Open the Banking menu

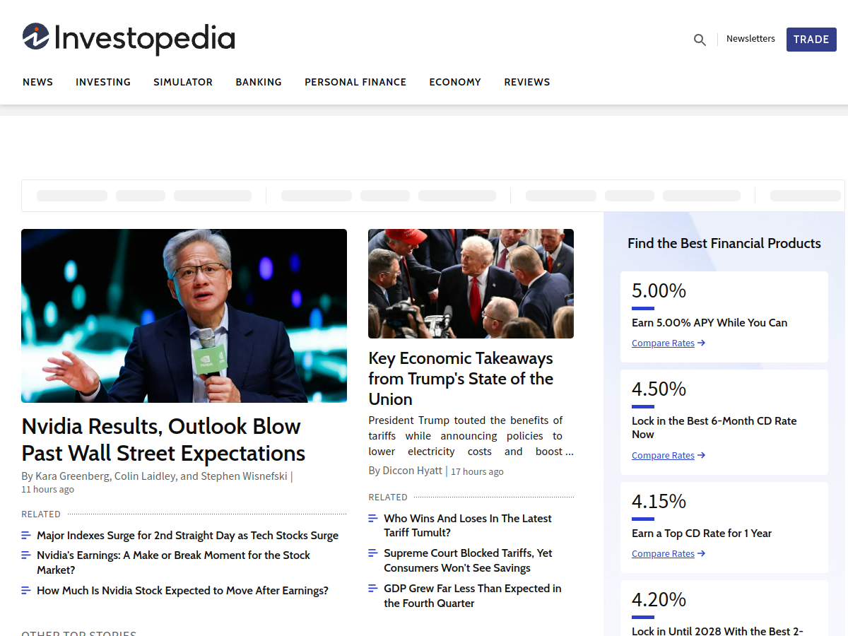click(x=259, y=82)
